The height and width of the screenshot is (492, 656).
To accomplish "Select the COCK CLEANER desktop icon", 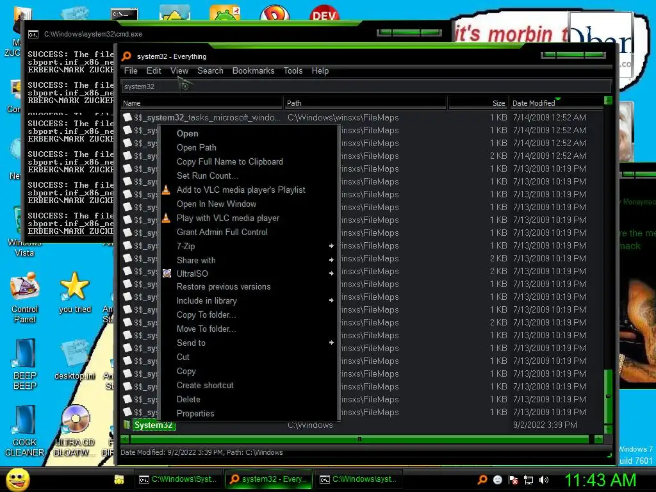I will [x=25, y=420].
